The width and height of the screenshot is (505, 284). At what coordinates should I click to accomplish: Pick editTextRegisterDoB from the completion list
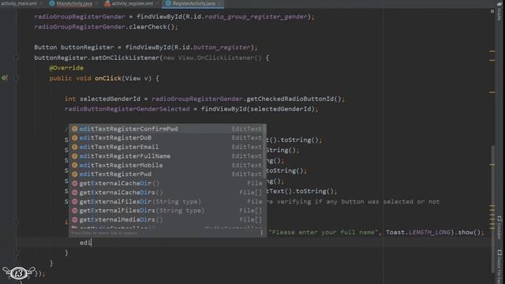point(167,138)
